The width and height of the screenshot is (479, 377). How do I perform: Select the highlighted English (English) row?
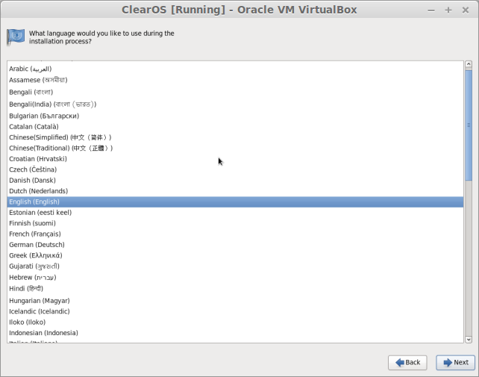tap(235, 202)
